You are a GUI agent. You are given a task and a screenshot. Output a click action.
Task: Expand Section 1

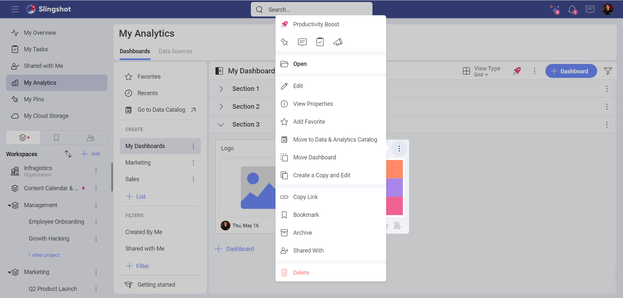pyautogui.click(x=221, y=89)
